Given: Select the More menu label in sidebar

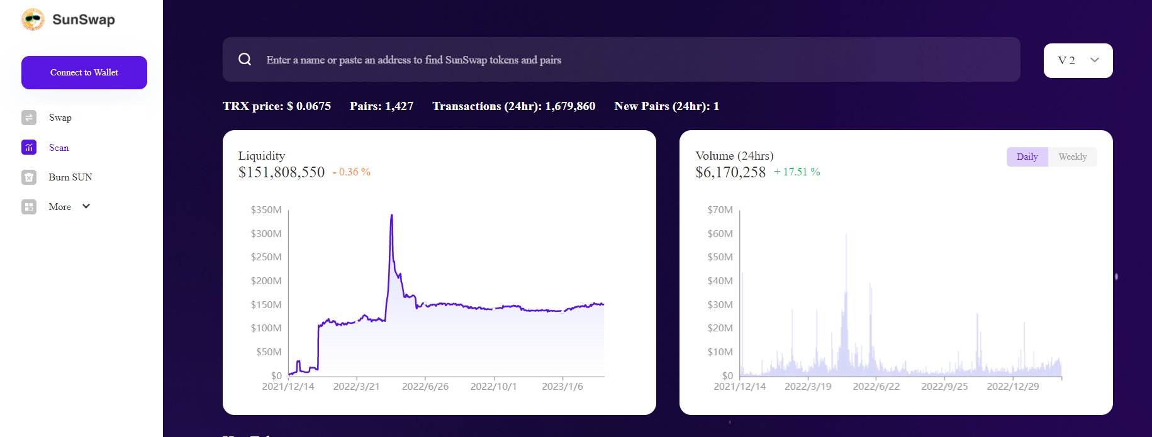Looking at the screenshot, I should (x=60, y=207).
